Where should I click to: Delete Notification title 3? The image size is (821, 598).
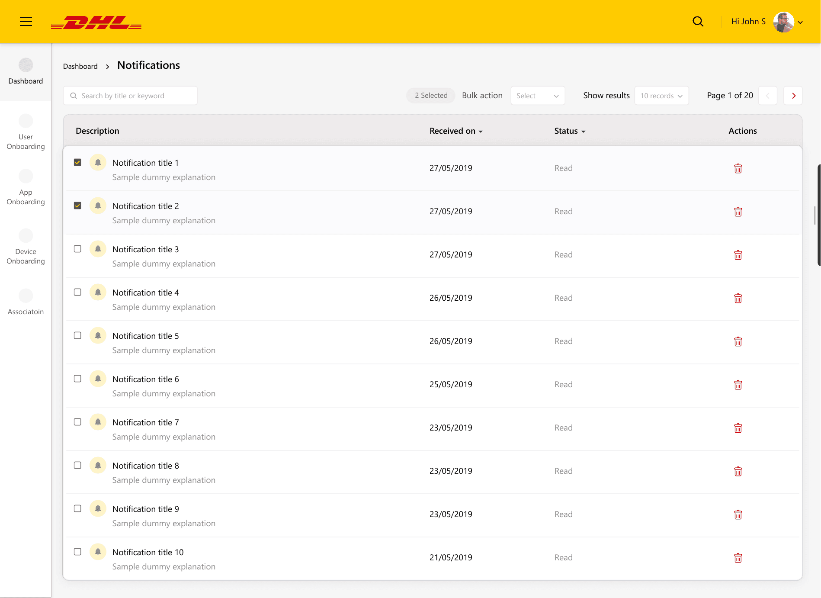(x=738, y=255)
